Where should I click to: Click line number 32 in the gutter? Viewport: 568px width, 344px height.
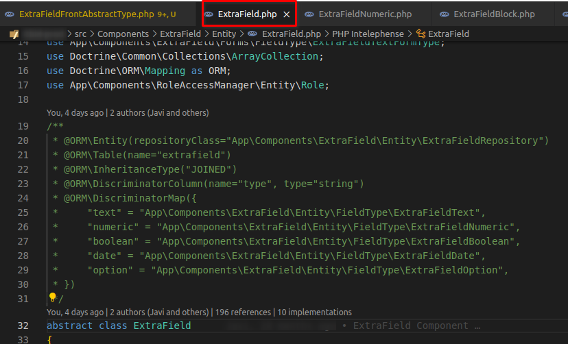tap(23, 325)
